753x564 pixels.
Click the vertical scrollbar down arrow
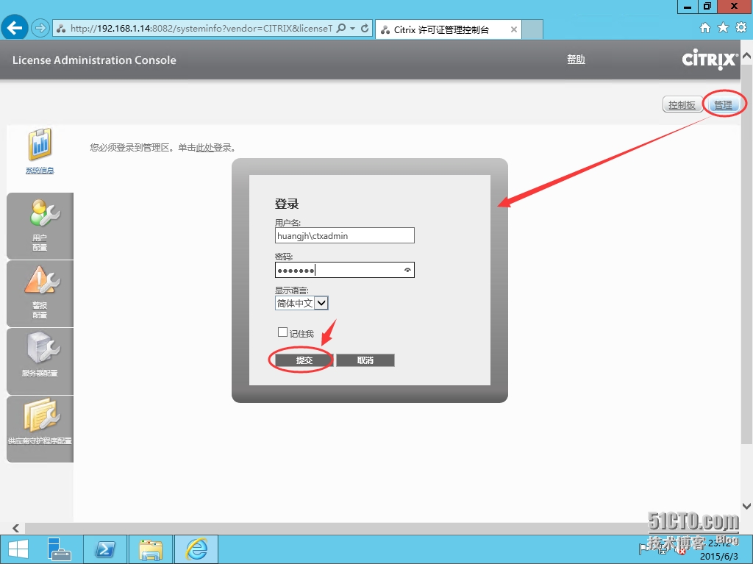coord(746,506)
